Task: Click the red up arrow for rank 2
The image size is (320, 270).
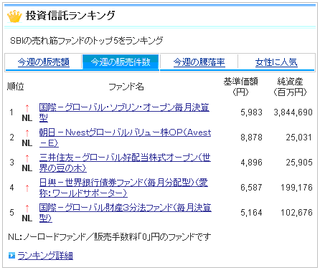Action: [27, 133]
